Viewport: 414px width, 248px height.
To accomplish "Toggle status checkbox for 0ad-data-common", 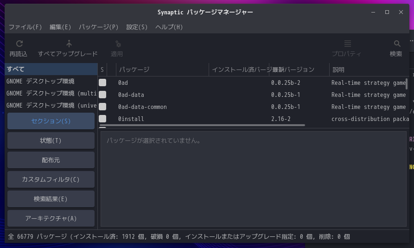I will pos(102,107).
